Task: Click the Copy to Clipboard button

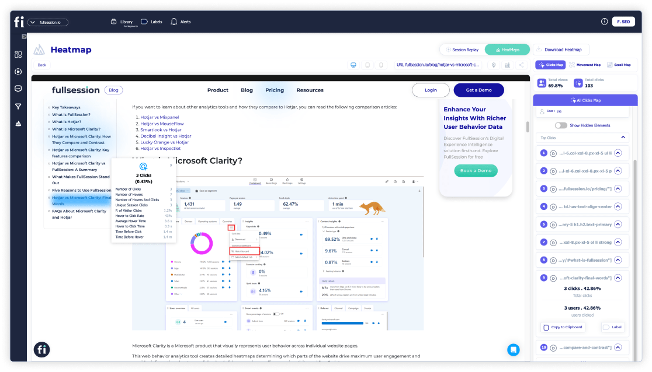Action: pos(563,327)
